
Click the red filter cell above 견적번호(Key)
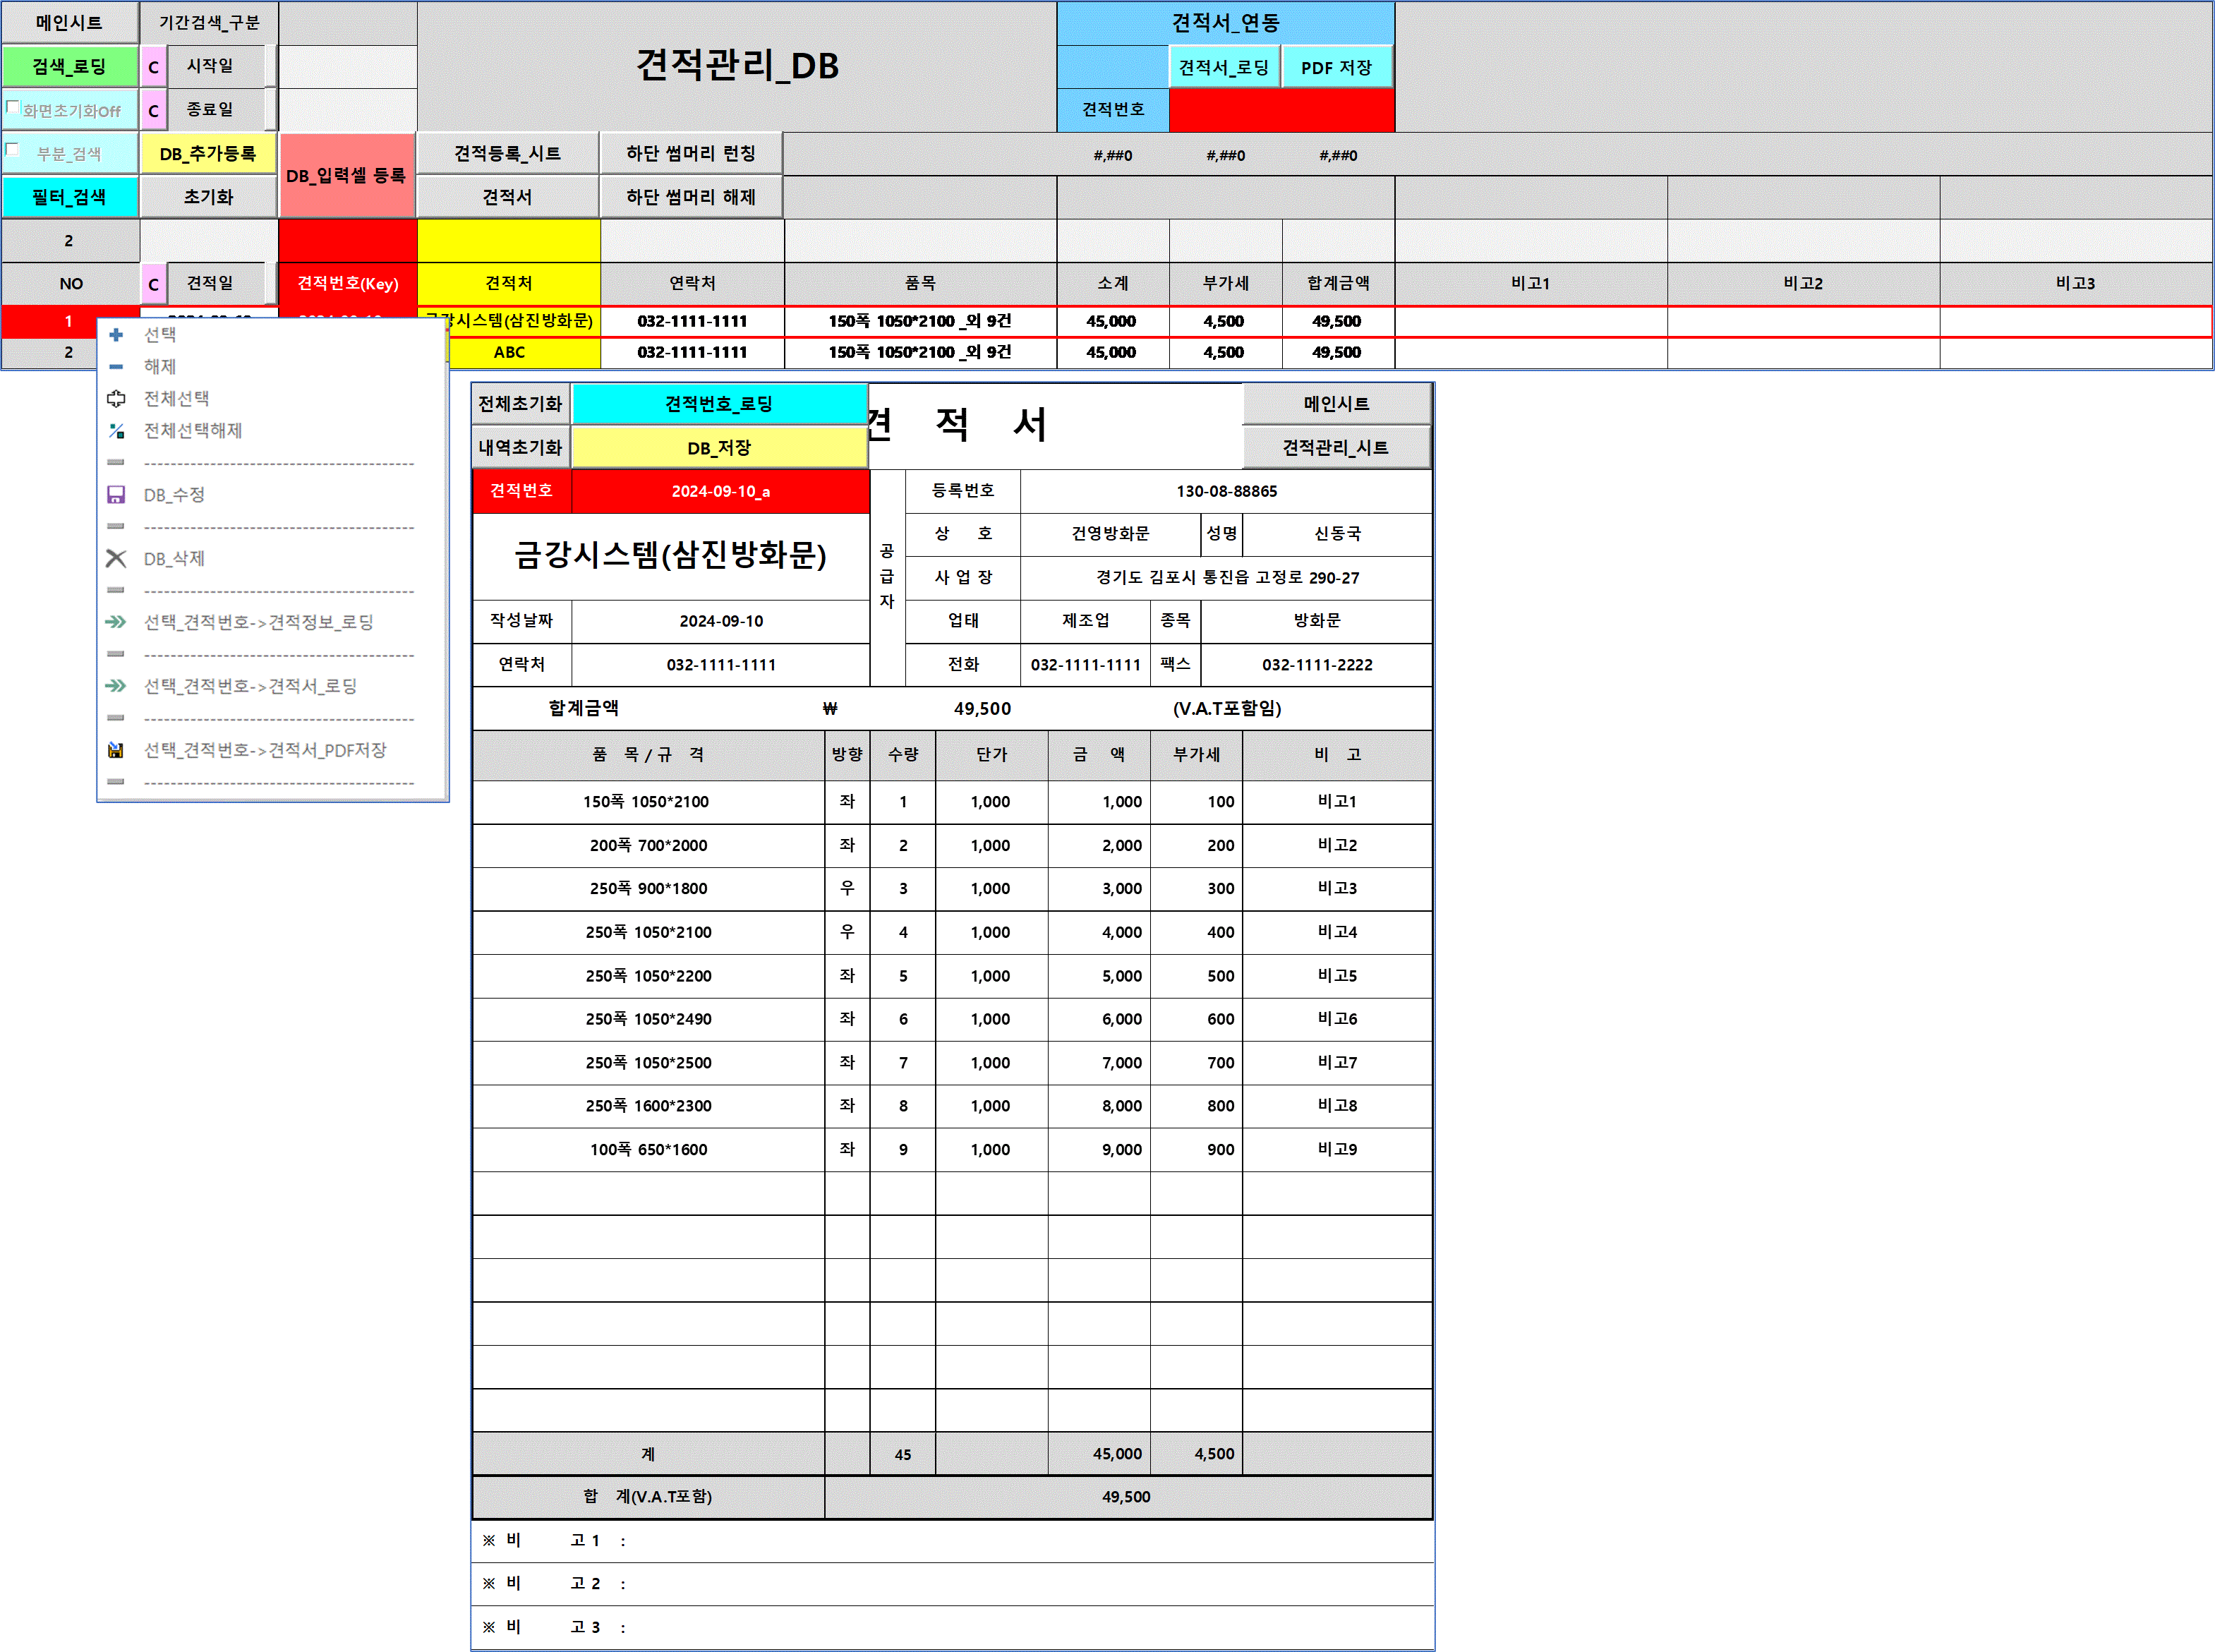coord(347,241)
